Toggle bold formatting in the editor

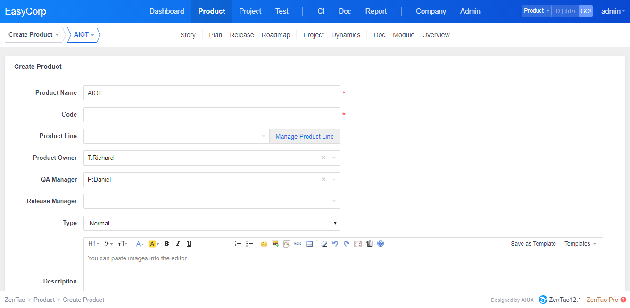(166, 244)
